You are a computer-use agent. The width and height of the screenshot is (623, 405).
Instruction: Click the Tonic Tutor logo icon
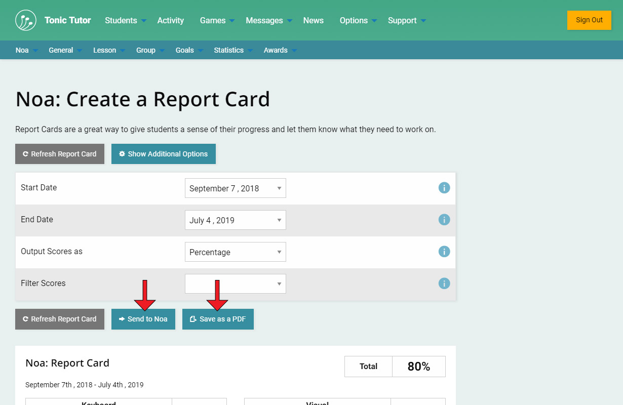click(26, 20)
